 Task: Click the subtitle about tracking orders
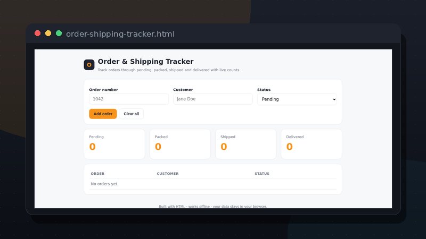(x=169, y=70)
